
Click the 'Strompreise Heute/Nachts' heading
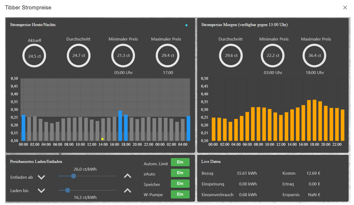pos(33,25)
